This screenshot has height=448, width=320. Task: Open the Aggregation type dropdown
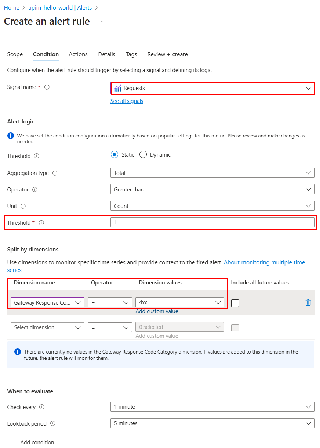click(213, 173)
